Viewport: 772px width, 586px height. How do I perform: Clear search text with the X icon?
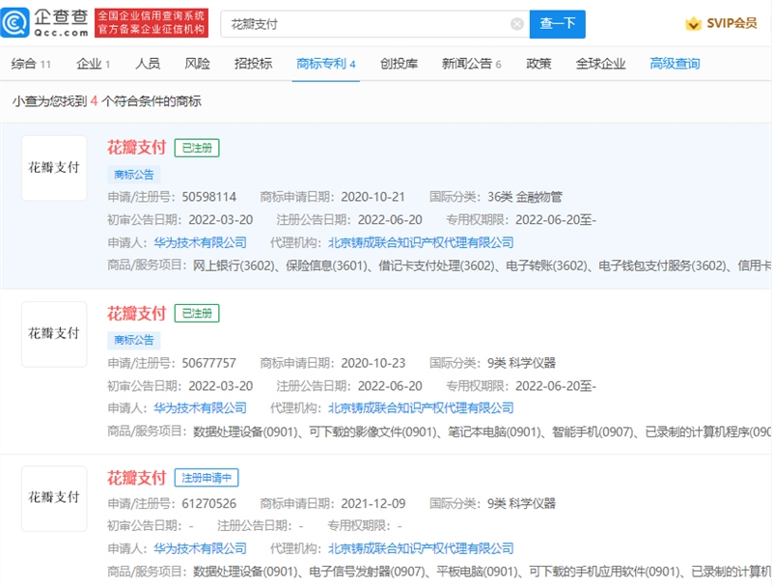(x=517, y=24)
